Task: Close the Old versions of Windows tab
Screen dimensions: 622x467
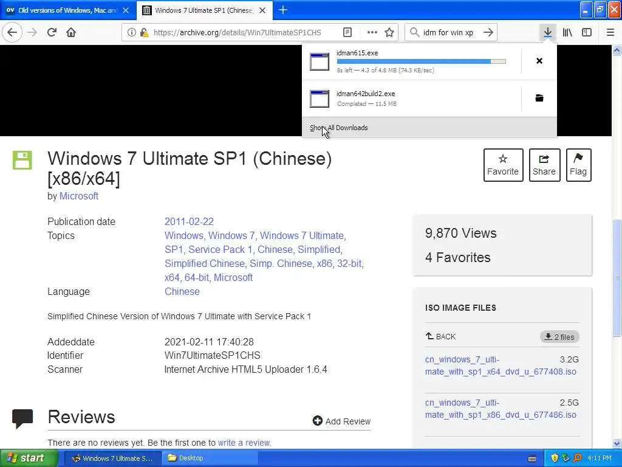Action: click(x=126, y=10)
